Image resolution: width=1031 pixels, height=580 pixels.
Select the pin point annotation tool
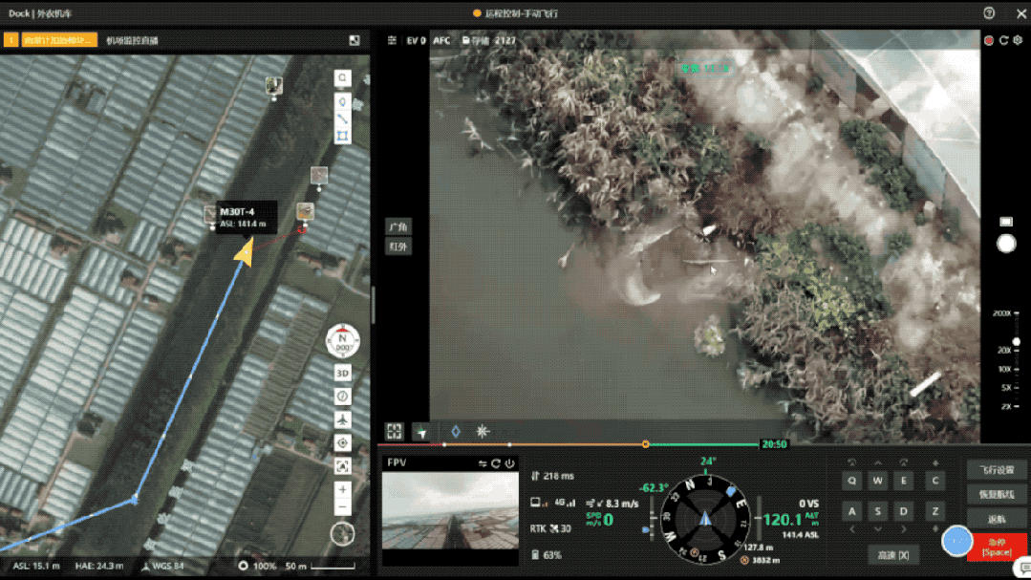coord(343,102)
